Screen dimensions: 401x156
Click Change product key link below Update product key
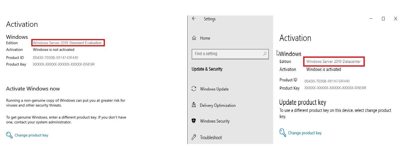tap(305, 133)
